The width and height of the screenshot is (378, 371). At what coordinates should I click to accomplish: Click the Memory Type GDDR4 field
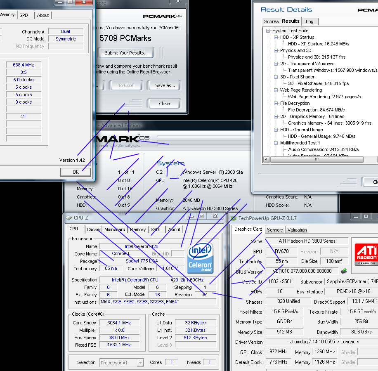pyautogui.click(x=284, y=321)
